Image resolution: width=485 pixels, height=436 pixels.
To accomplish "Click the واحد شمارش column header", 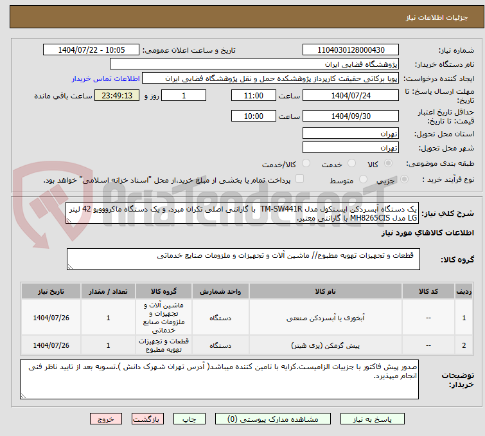I will pos(220,291).
